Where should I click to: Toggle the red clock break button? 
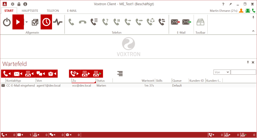tap(46, 22)
